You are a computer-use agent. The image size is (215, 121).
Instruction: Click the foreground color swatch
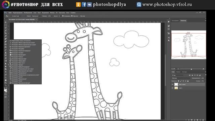[x=5, y=90]
